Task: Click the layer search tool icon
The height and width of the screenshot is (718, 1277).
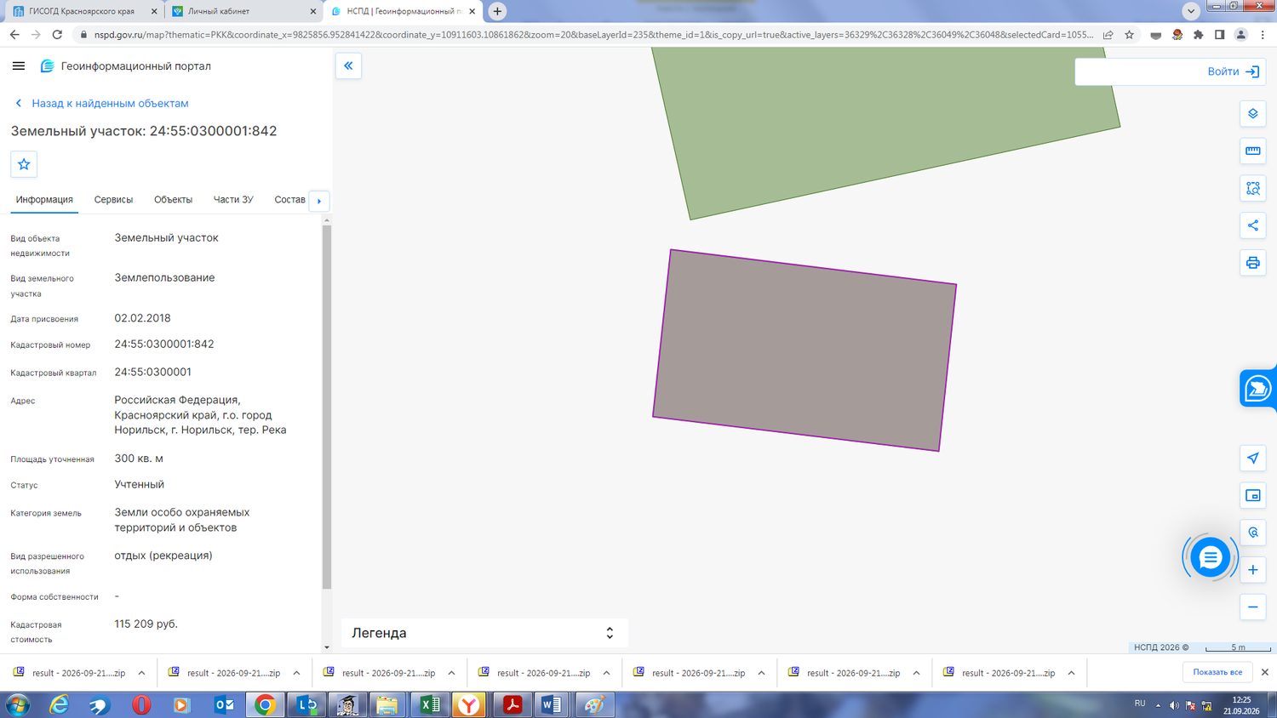Action: [1252, 533]
